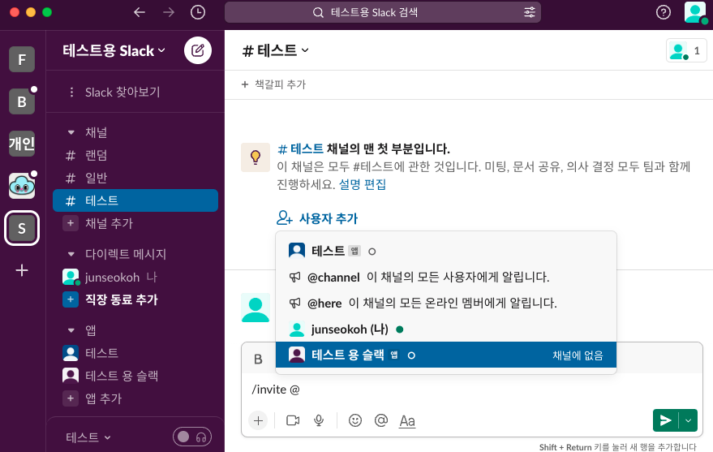Click 채널 추가 in sidebar

[x=135, y=223]
